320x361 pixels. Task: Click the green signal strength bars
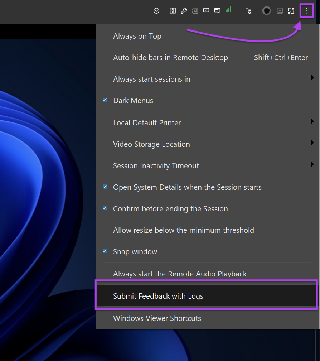[x=228, y=10]
